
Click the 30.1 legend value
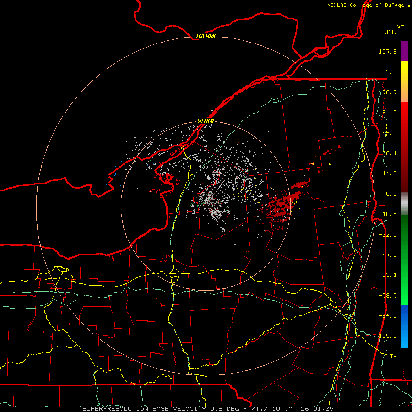[390, 153]
